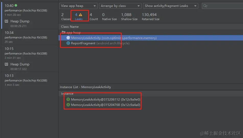Click the search filter field
Screen dimensions: 243x138
click(x=223, y=6)
